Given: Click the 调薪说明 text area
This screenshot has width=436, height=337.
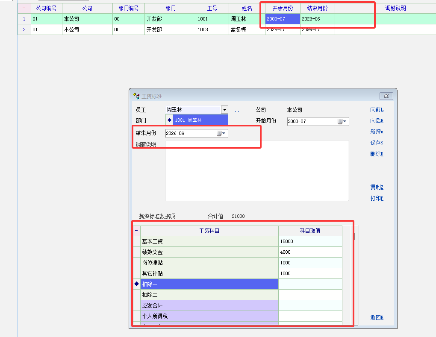Looking at the screenshot, I should tap(257, 171).
